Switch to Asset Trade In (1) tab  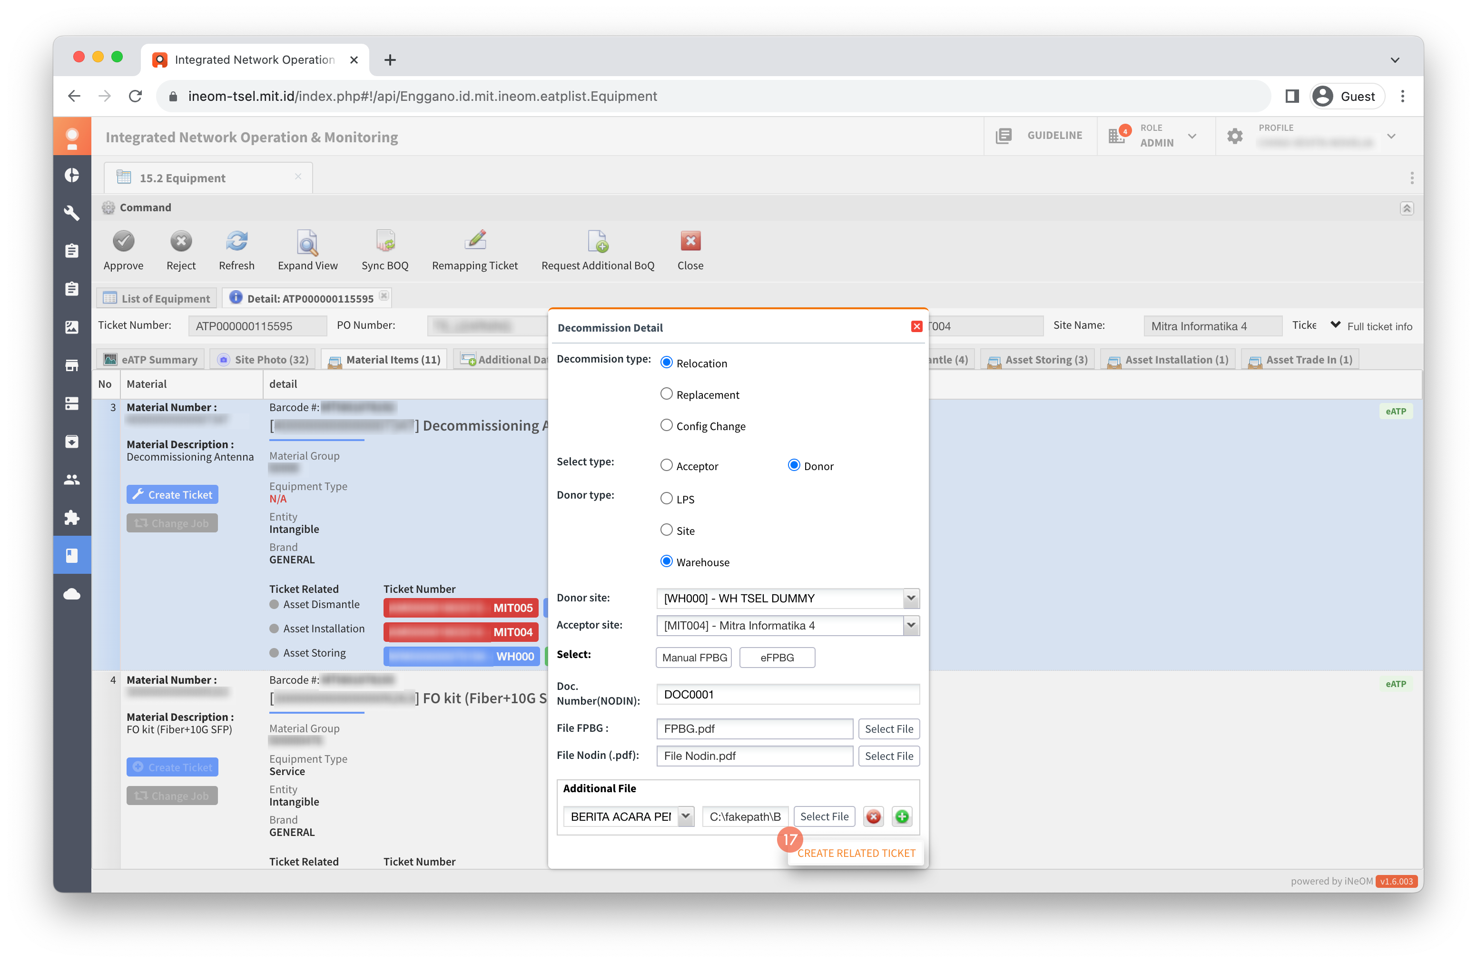pos(1300,359)
